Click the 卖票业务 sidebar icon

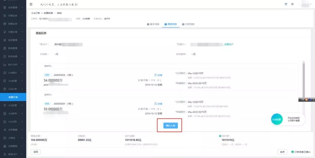tap(5, 24)
